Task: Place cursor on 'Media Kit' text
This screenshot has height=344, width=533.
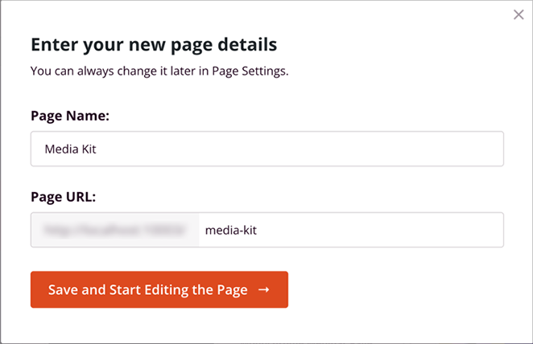Action: point(71,149)
